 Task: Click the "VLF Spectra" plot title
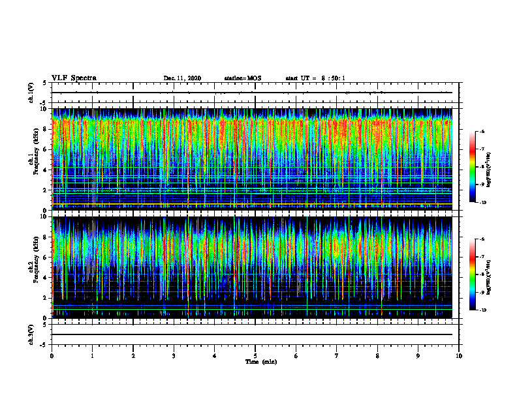click(x=74, y=78)
